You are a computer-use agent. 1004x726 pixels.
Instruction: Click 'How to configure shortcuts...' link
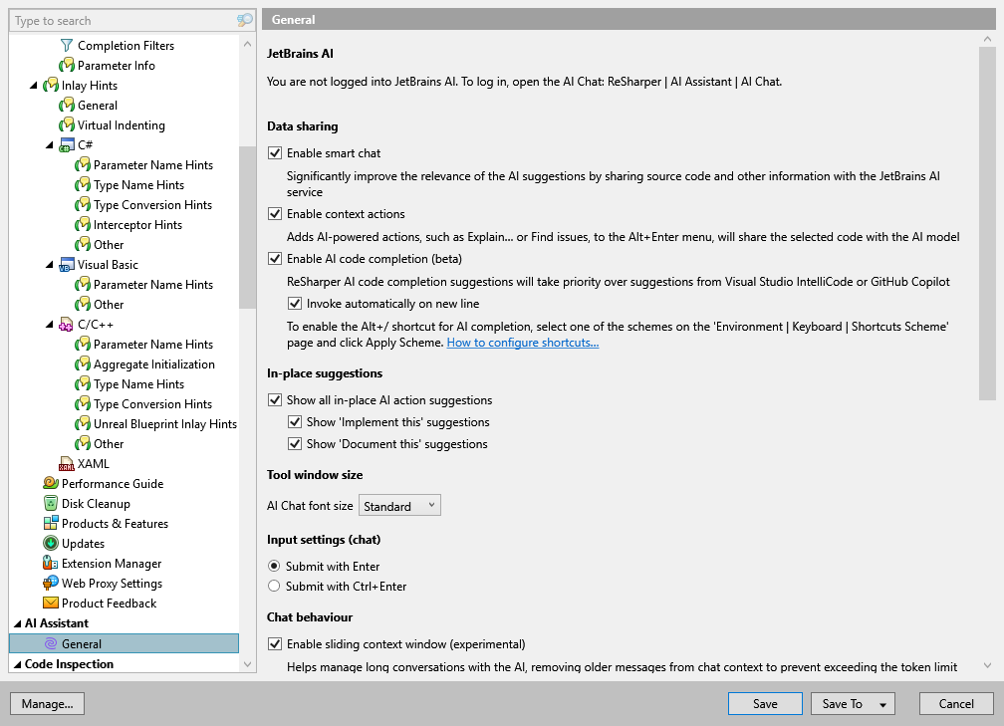[523, 342]
